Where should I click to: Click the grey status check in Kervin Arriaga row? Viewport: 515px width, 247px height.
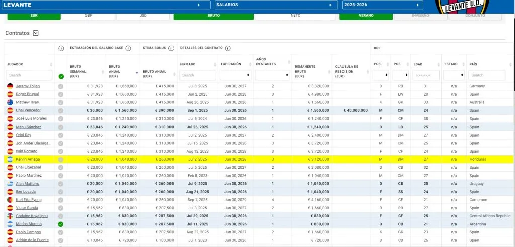tap(61, 160)
